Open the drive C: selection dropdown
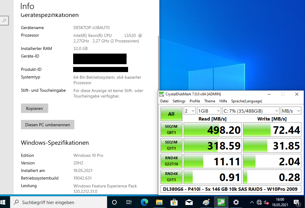This screenshot has height=208, width=305. point(251,111)
